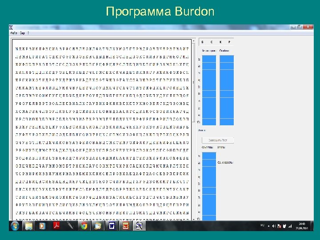Open the pen-shaped app on taskbar

coord(70,226)
